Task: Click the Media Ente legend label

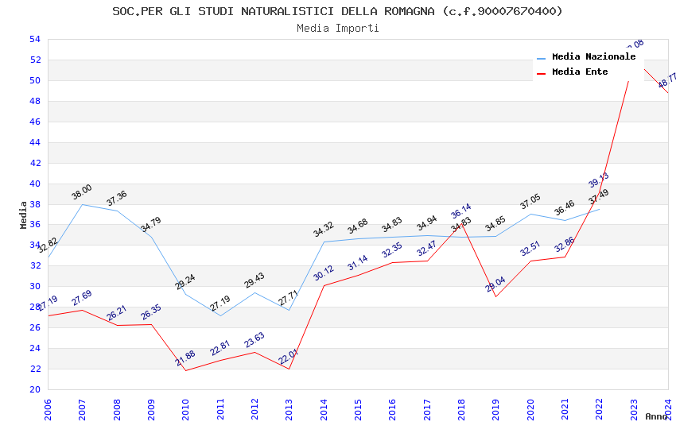Action: tap(580, 72)
